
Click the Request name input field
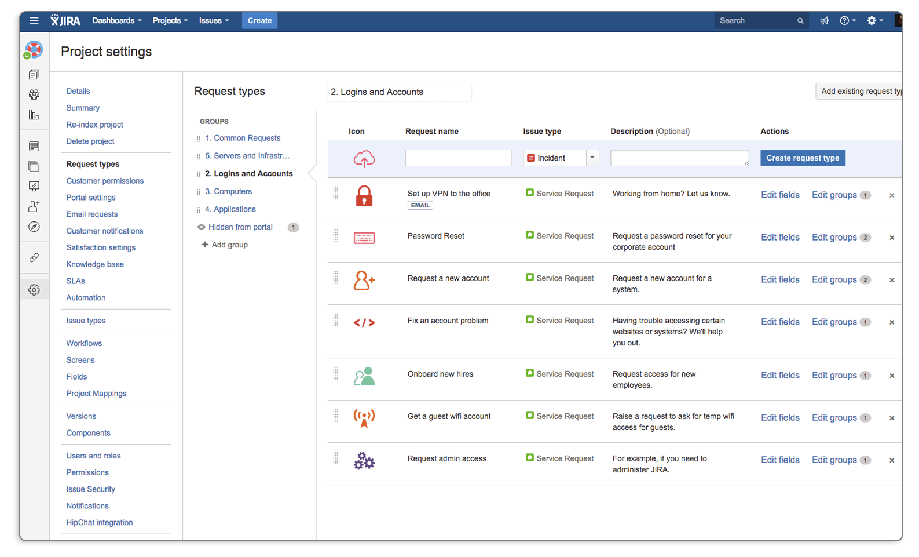pyautogui.click(x=459, y=158)
